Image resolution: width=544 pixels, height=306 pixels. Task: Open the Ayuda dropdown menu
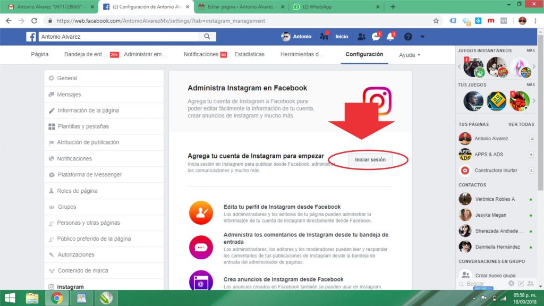coord(410,55)
